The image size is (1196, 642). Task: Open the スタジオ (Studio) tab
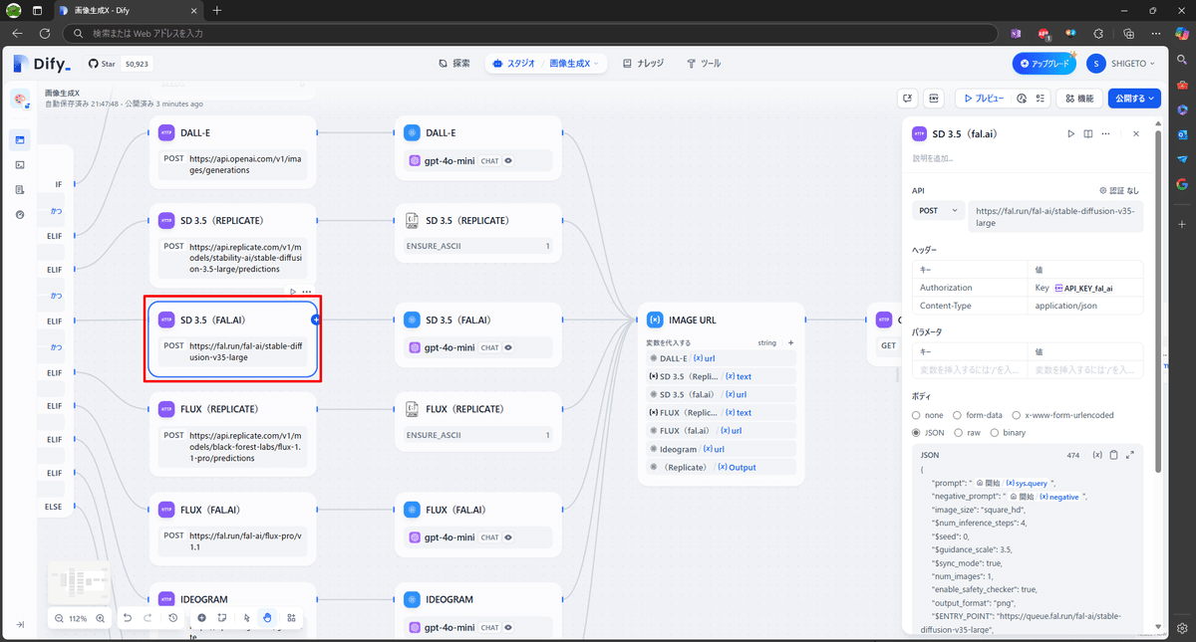(514, 64)
